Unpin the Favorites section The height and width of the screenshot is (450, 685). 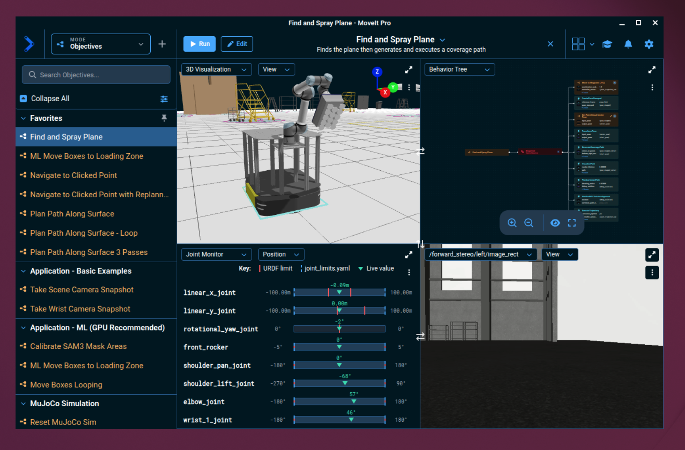coord(164,118)
